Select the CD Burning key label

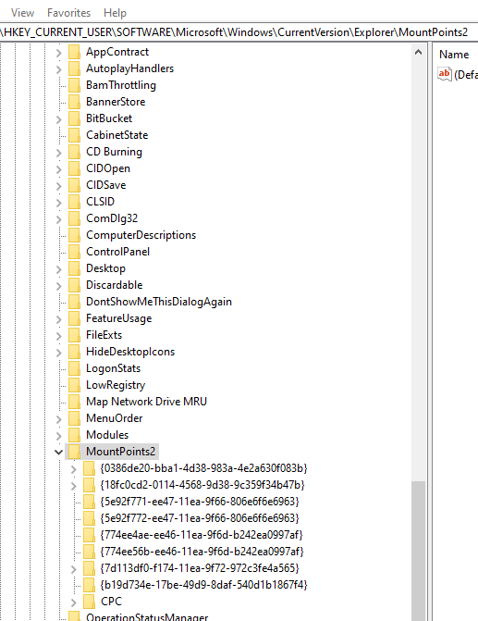(x=114, y=152)
